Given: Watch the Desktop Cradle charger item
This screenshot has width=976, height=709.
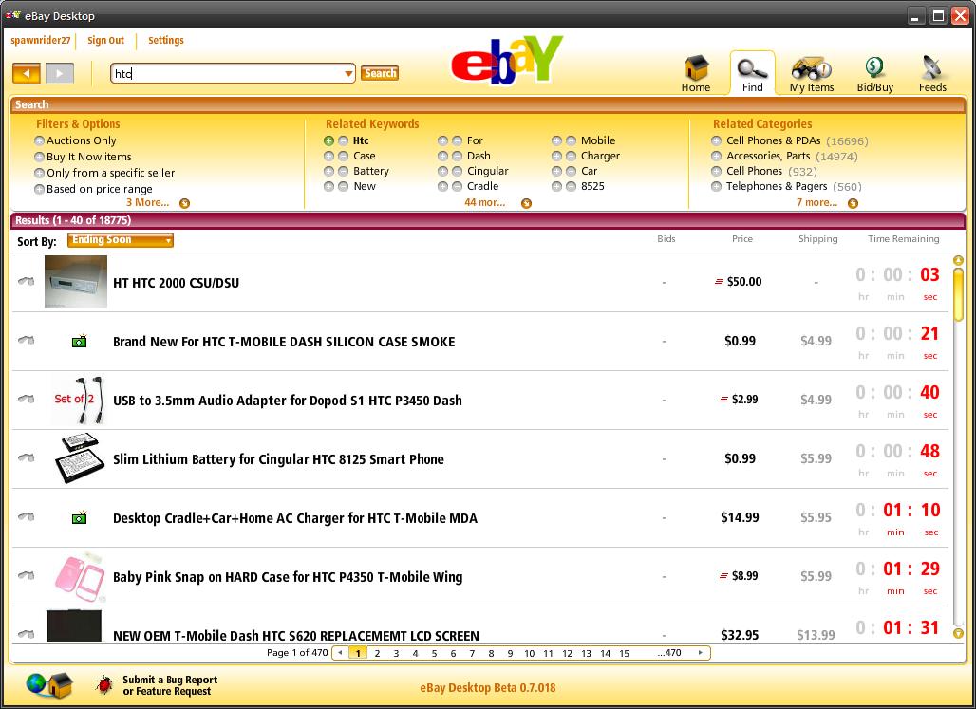Looking at the screenshot, I should pos(27,516).
